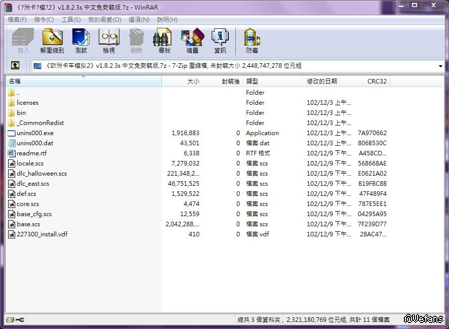
Task: Expand the archive path dropdown arrow
Action: click(441, 66)
